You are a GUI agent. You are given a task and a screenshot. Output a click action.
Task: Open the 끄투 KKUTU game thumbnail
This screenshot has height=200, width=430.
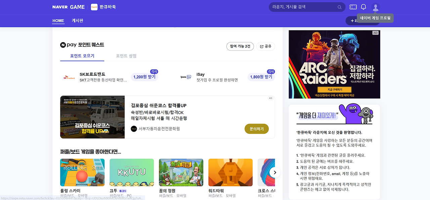(132, 173)
